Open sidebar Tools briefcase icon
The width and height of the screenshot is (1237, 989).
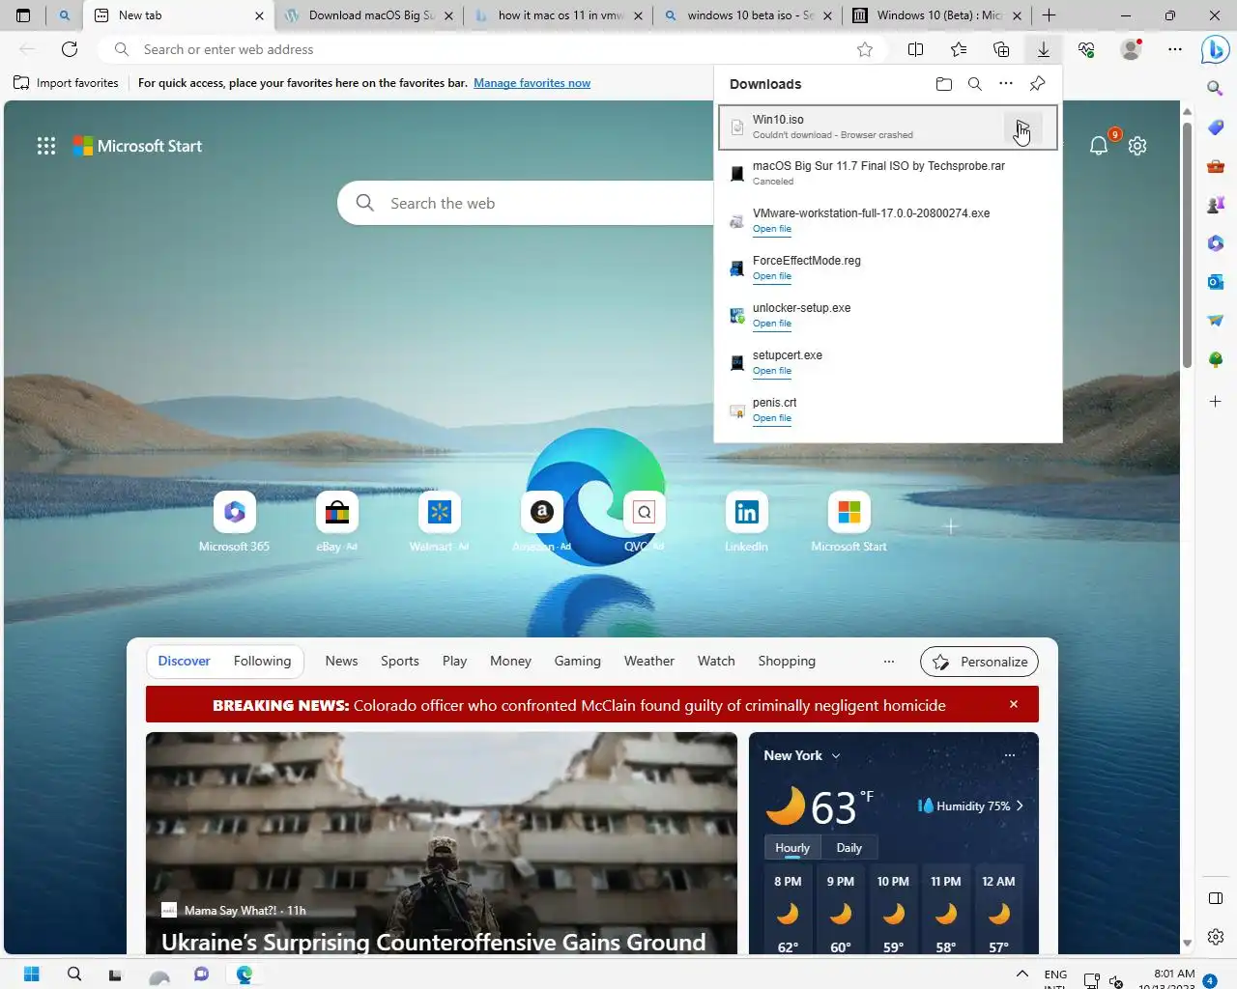[1216, 166]
